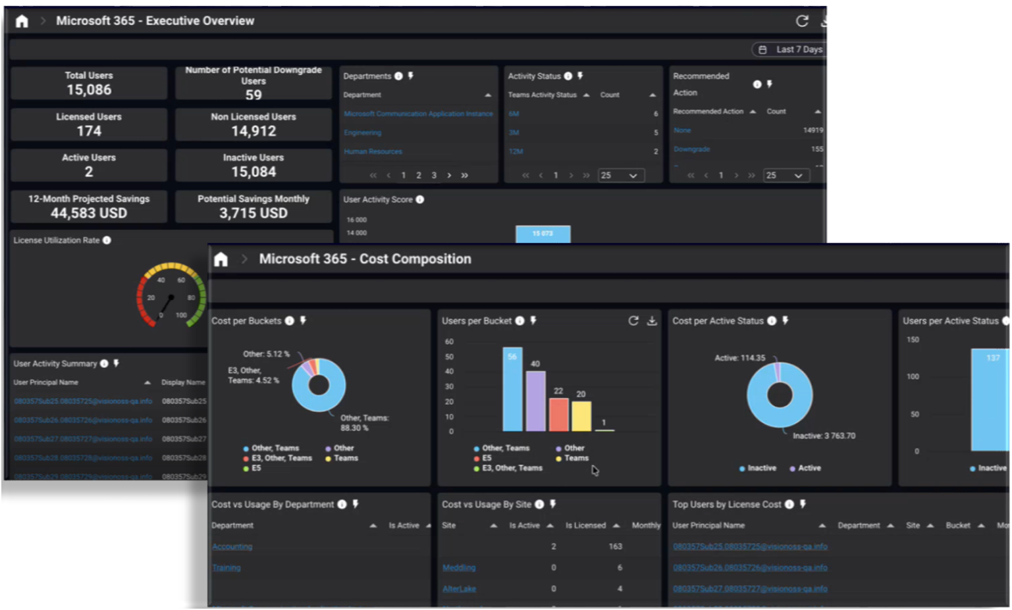Show info for the Recommended Action widget
Screen dimensions: 1012x610
tap(757, 84)
